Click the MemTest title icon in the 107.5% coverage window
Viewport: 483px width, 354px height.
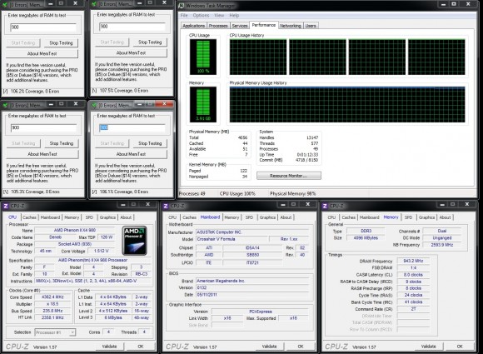pos(95,4)
